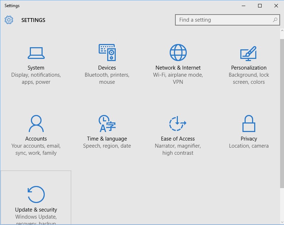This screenshot has width=284, height=225.
Task: Click the Time & language title
Action: [107, 139]
